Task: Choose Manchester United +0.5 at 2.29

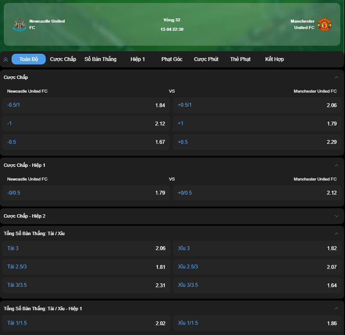Action: point(257,142)
